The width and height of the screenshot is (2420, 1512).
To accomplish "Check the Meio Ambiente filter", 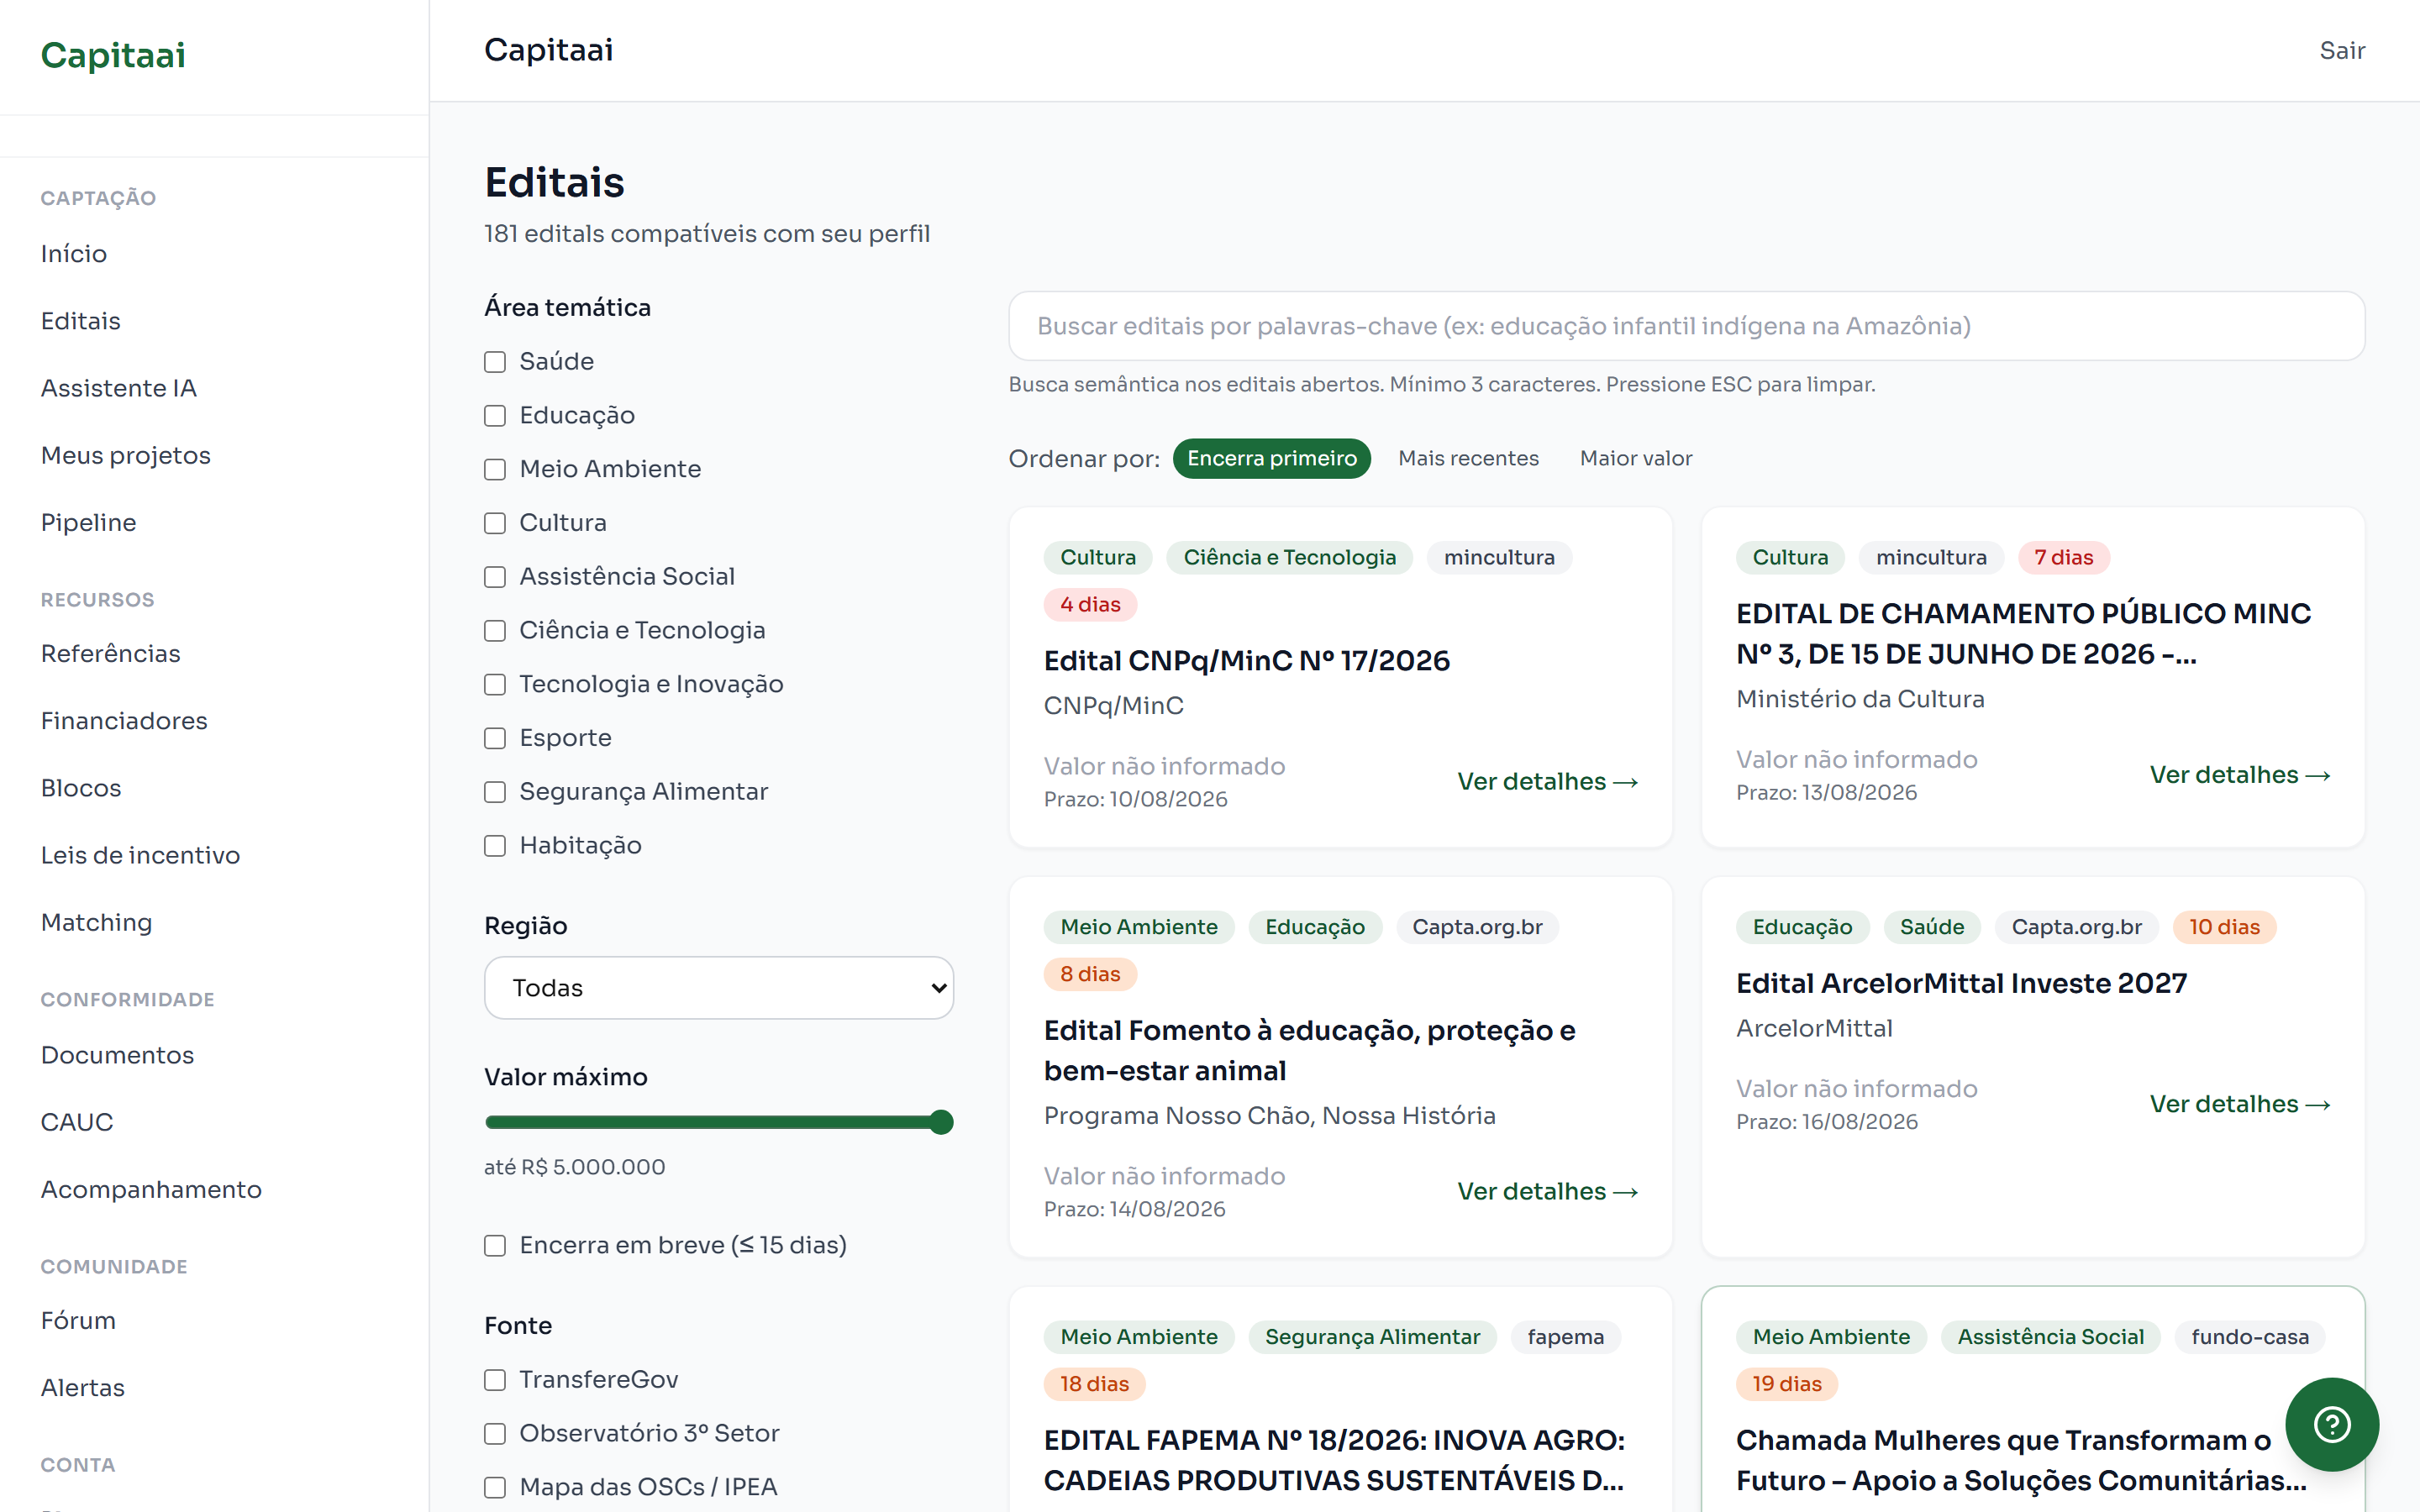I will point(495,470).
